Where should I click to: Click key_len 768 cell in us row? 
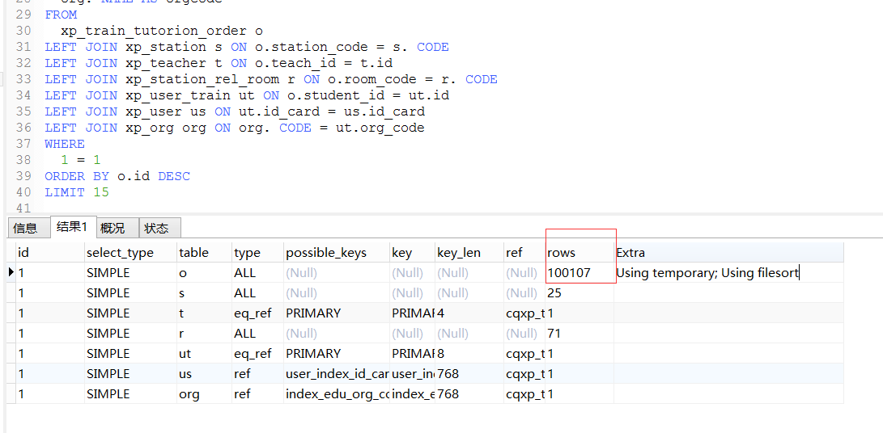click(x=469, y=374)
